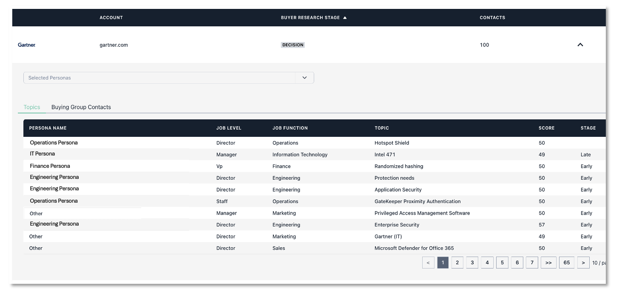Open the Selected Personas dropdown arrow
Viewport: 619px width, 294px height.
(x=304, y=77)
